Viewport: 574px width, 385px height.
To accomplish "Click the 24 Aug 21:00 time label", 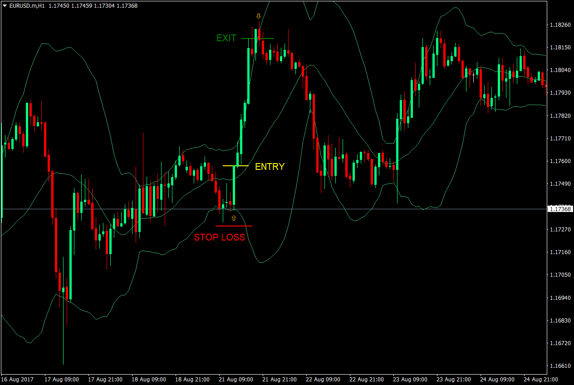I will (541, 379).
